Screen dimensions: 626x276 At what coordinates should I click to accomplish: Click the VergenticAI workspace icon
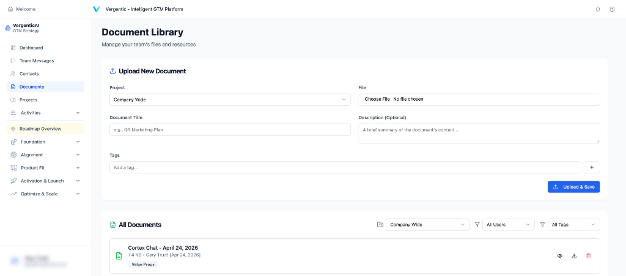[7, 28]
